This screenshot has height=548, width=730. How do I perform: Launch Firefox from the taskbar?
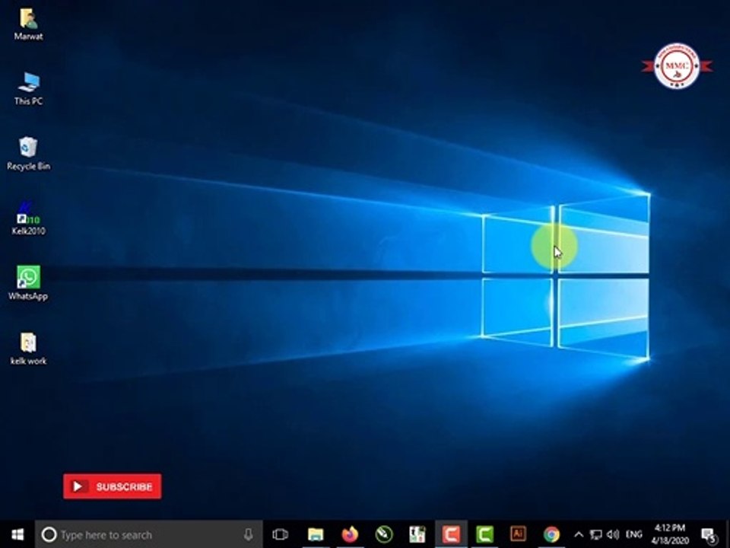[350, 534]
